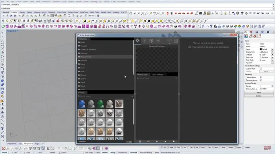This screenshot has height=154, width=275.
Task: Open the Materials sphere tab in Asset Editor
Action: (137, 41)
